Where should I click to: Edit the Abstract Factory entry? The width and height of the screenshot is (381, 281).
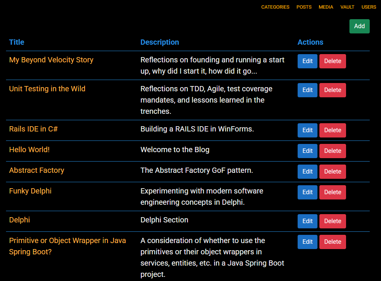(x=307, y=171)
